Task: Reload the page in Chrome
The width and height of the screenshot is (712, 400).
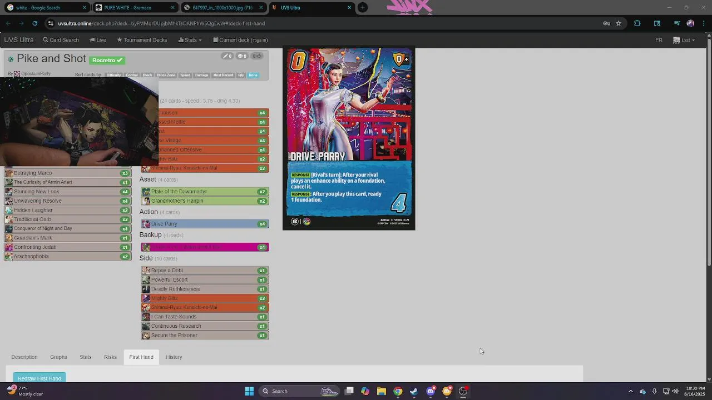Action: click(34, 23)
